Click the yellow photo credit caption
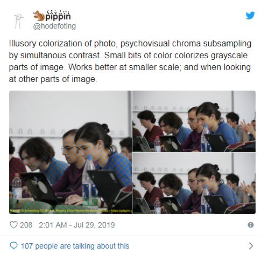Image resolution: width=261 pixels, height=254 pixels. [x=70, y=210]
